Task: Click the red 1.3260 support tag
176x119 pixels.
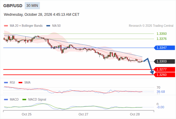Action: (164, 75)
